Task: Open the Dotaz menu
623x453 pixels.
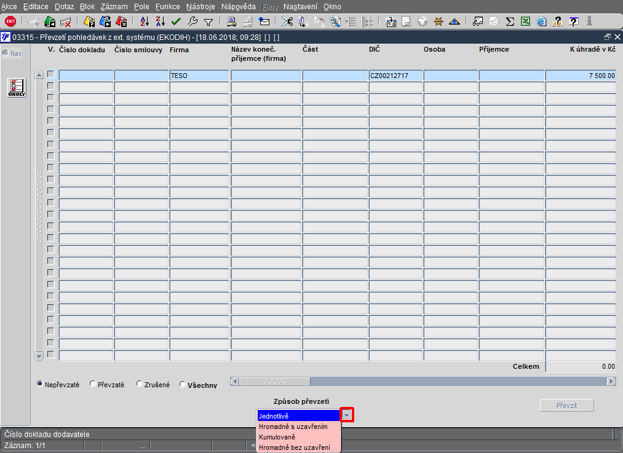Action: (x=65, y=7)
